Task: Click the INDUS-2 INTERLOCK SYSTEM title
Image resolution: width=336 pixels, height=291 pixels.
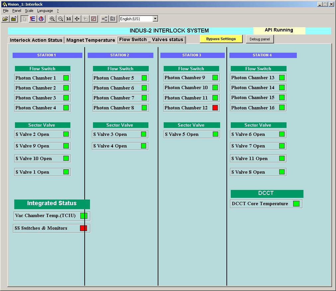Action: pos(169,30)
